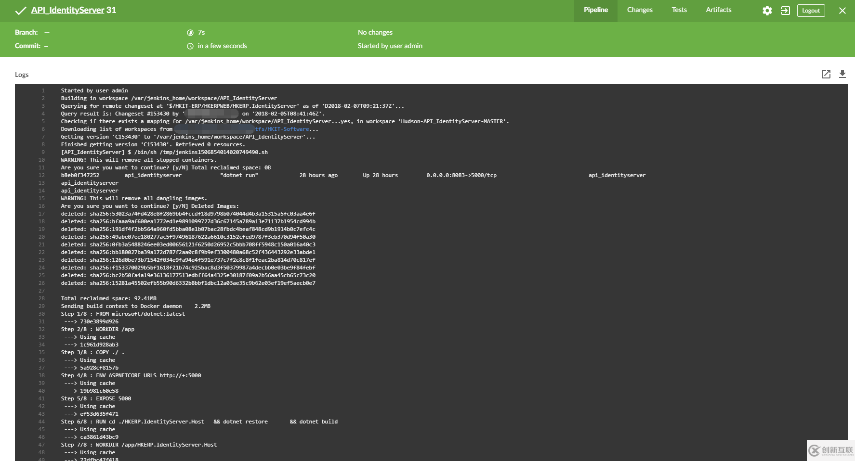
Task: Click line number 44 in the gutter
Action: tap(41, 422)
